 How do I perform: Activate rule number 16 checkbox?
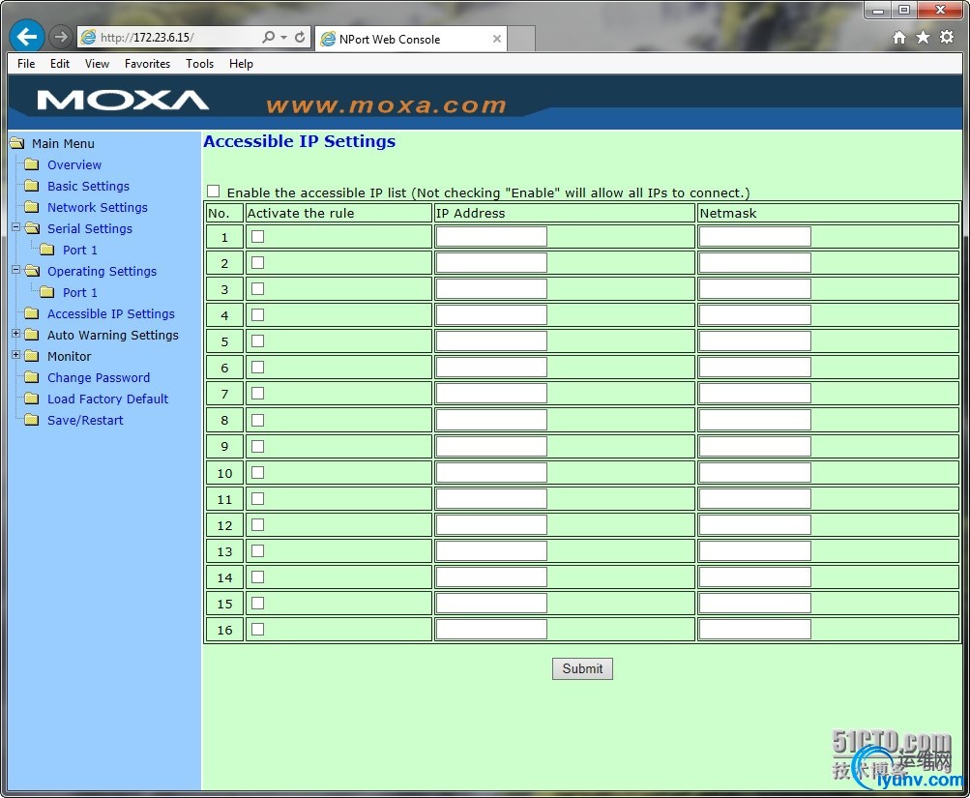pyautogui.click(x=258, y=629)
